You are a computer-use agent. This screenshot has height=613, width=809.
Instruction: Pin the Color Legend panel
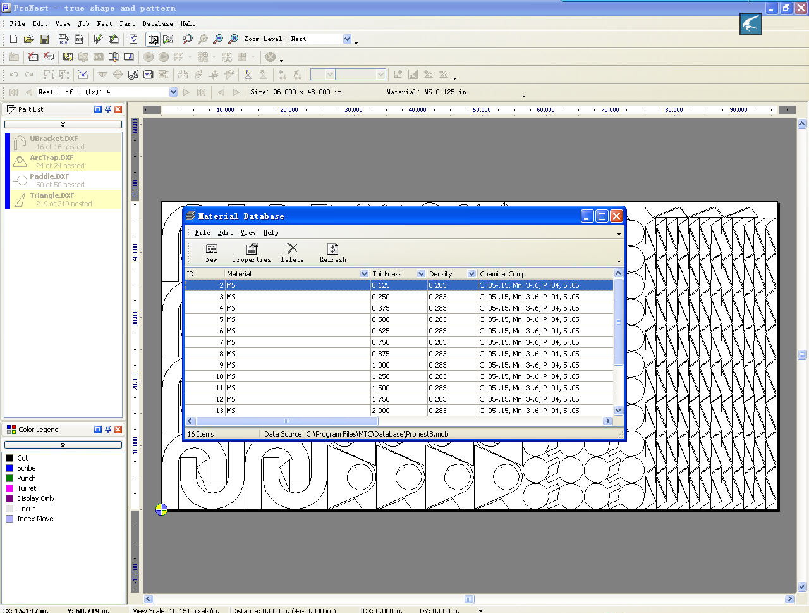pos(107,430)
